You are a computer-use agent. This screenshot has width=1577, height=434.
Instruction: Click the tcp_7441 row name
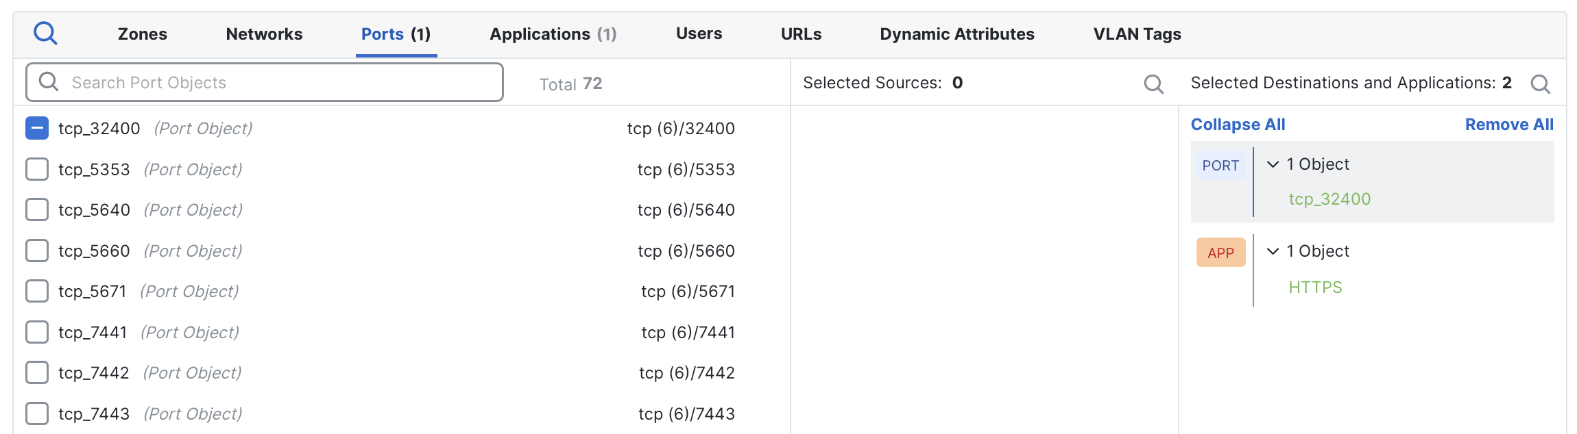(93, 333)
